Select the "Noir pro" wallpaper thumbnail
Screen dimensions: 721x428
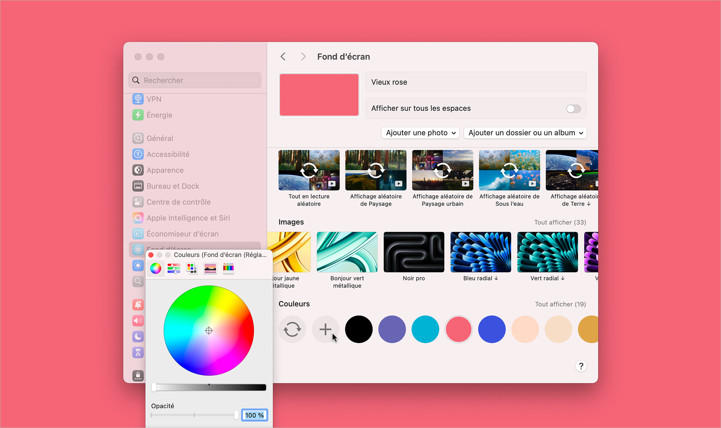[x=413, y=252]
